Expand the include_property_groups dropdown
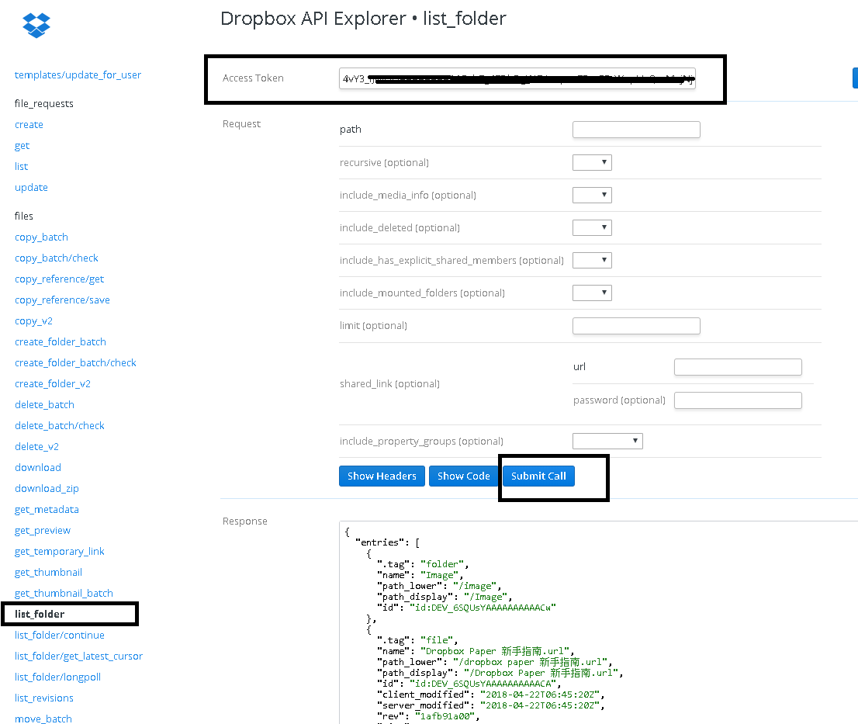858x724 pixels. 607,441
